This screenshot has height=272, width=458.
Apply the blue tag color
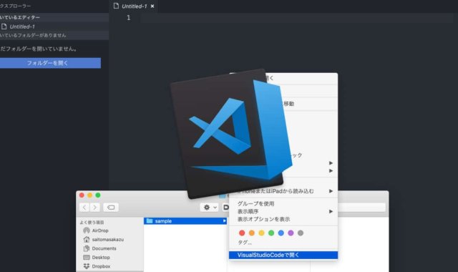(281, 233)
